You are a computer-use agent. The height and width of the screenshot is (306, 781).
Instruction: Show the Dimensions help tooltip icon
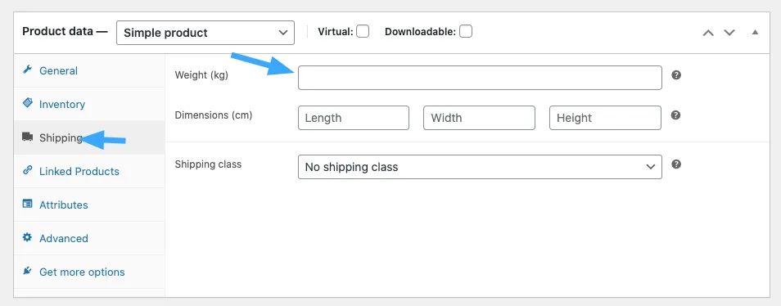click(x=676, y=115)
